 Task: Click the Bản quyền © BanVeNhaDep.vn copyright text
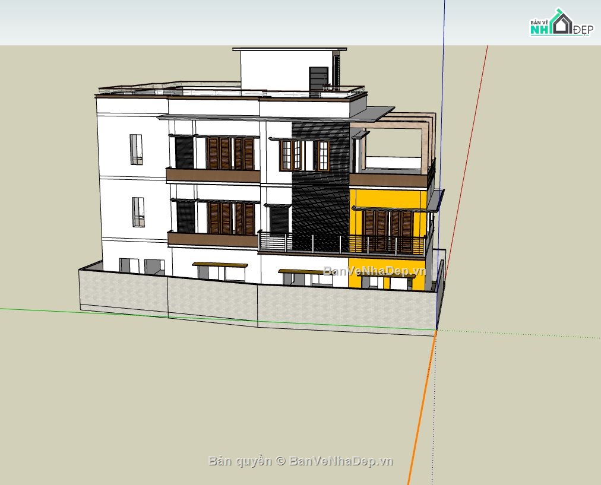pyautogui.click(x=300, y=461)
